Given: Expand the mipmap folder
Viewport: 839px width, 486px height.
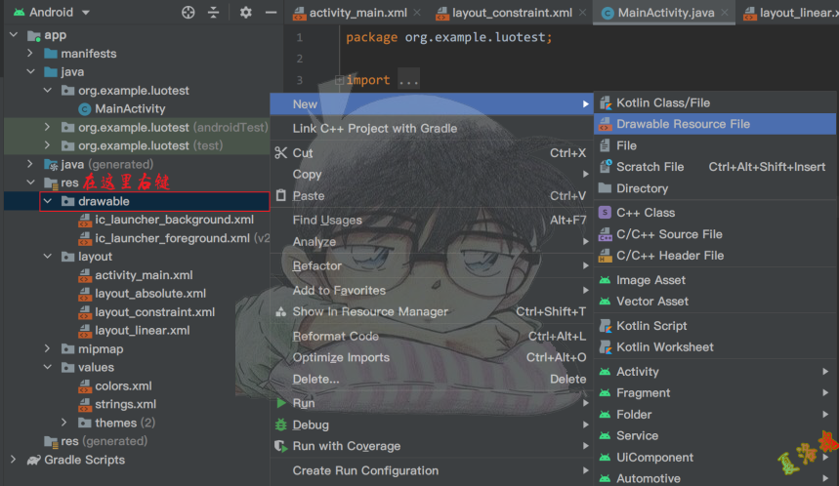Looking at the screenshot, I should tap(48, 349).
